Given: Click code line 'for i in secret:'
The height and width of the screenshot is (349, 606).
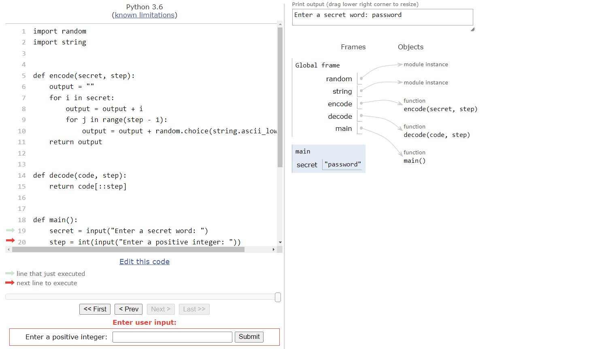Looking at the screenshot, I should (82, 98).
